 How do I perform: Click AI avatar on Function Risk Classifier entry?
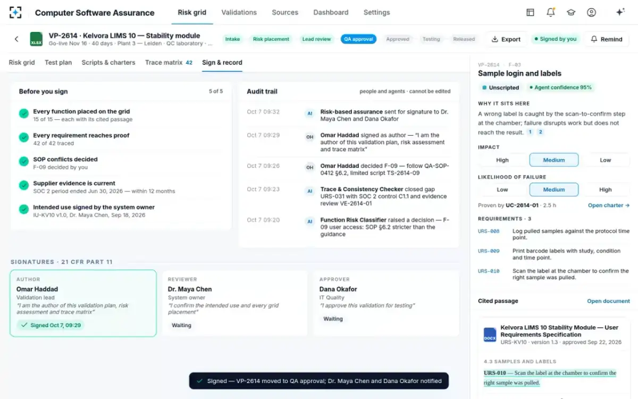pyautogui.click(x=309, y=222)
